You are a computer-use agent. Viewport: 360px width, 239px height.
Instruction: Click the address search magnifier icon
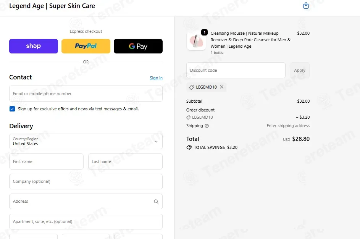pyautogui.click(x=156, y=202)
